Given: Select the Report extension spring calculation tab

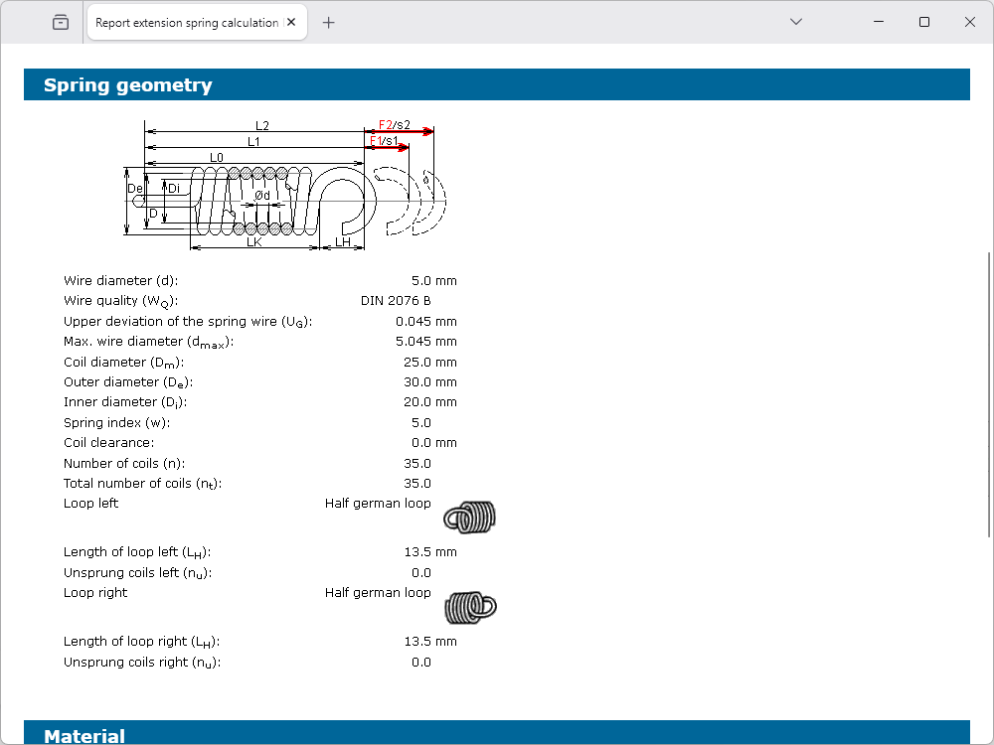Looking at the screenshot, I should click(186, 23).
